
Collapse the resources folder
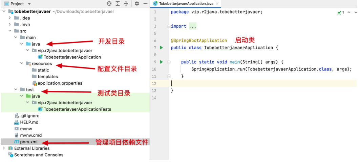click(x=22, y=63)
